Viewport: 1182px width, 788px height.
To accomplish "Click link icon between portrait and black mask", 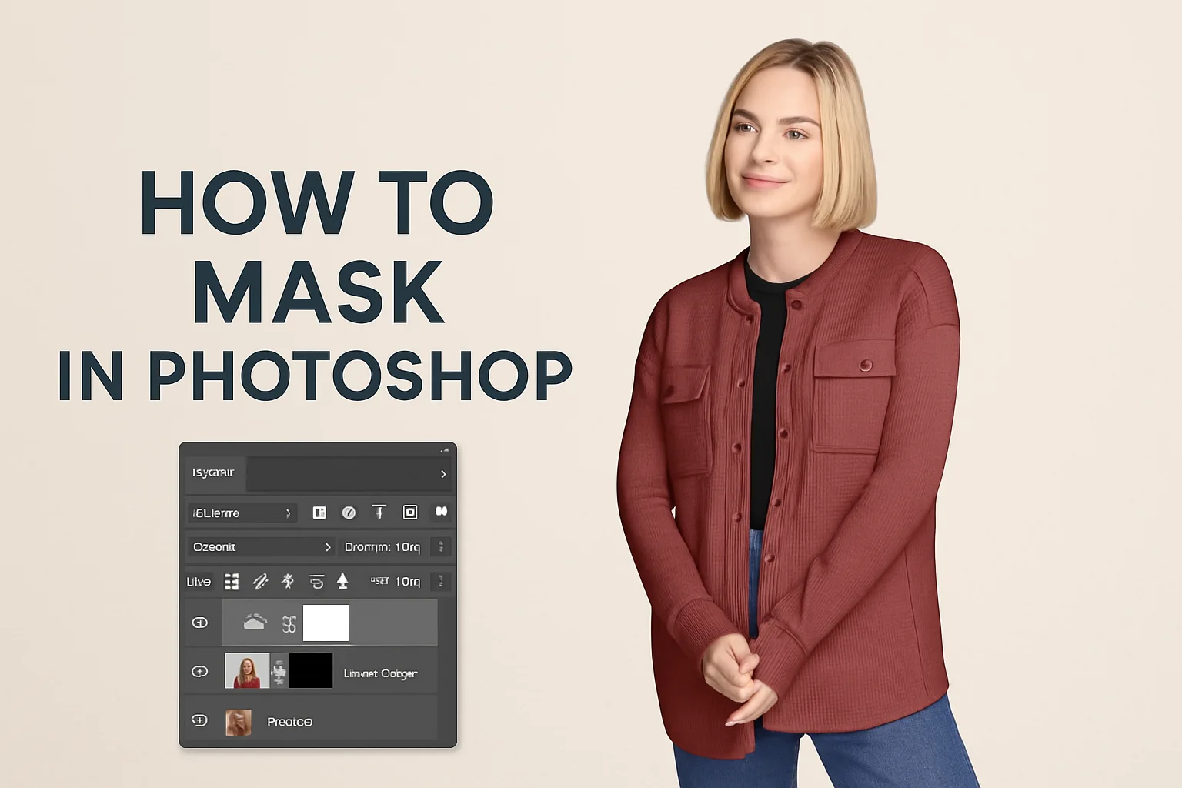I will pyautogui.click(x=279, y=673).
